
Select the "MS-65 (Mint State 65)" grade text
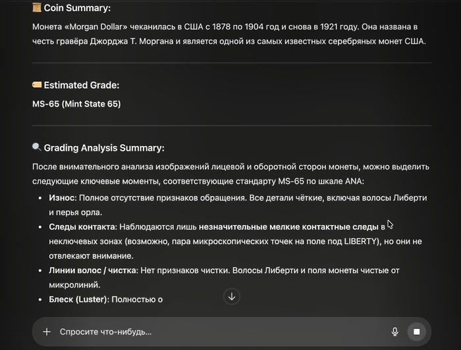(x=76, y=104)
